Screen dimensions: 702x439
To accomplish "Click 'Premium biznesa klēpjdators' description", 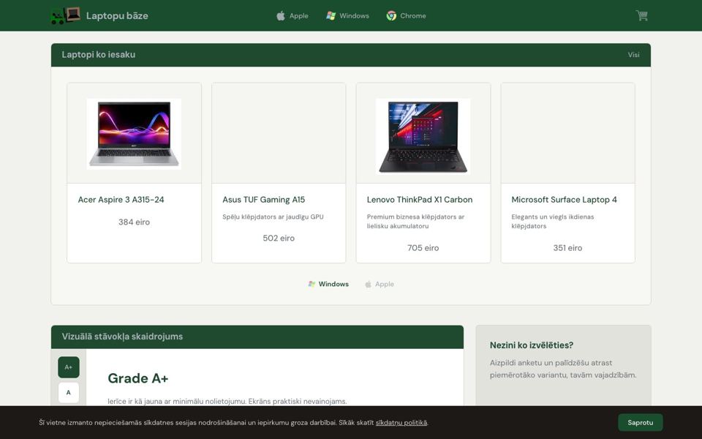I will tap(415, 221).
